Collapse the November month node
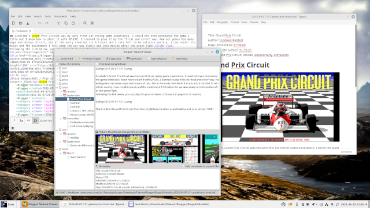The height and width of the screenshot is (208, 370). (x=61, y=118)
